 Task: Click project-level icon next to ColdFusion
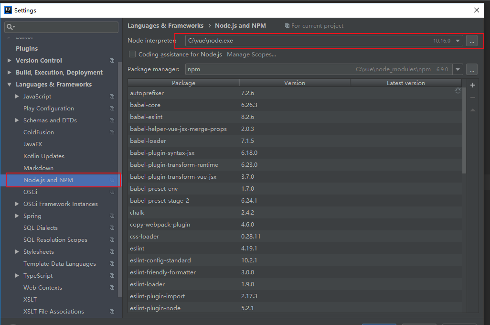tap(112, 132)
